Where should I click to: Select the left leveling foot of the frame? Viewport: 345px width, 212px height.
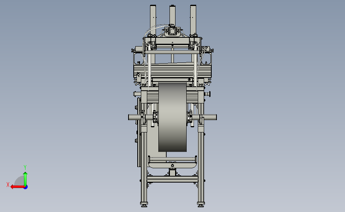pyautogui.click(x=144, y=204)
